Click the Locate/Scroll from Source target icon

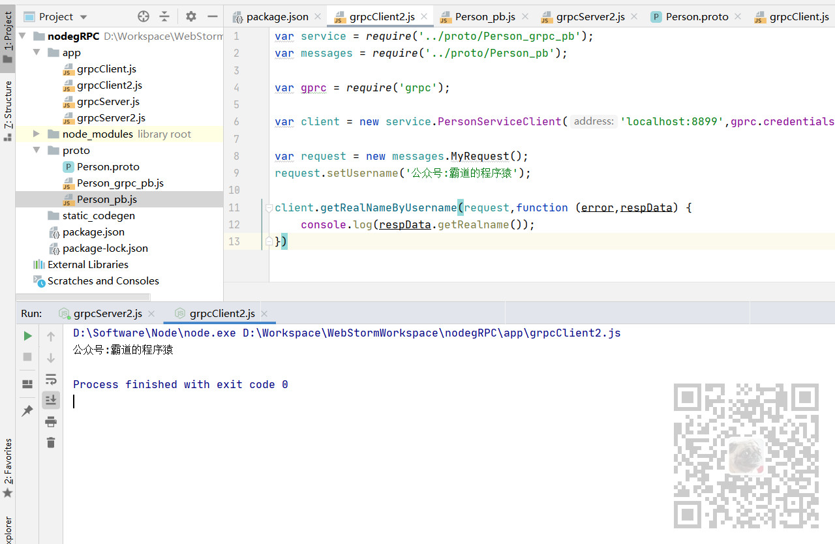pos(144,16)
